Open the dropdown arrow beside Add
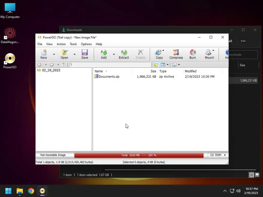The height and width of the screenshot is (197, 263). point(114,54)
